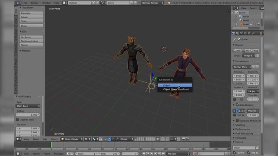278x156 pixels.
Task: Click the play animation button
Action: tap(156, 153)
